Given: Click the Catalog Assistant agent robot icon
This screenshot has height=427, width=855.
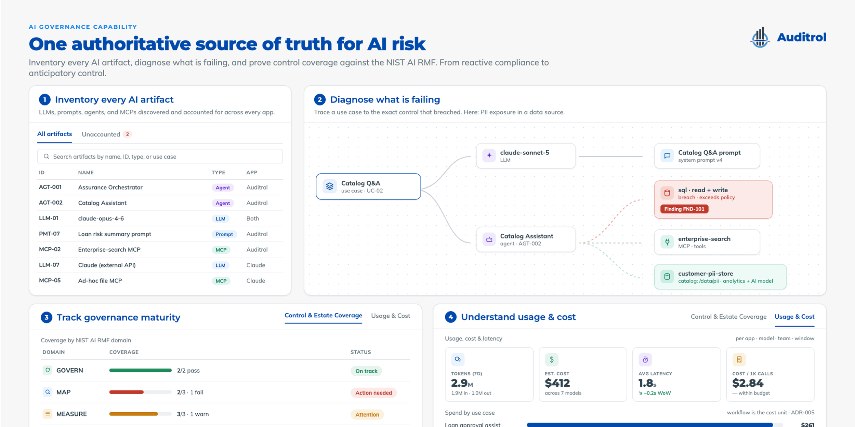Looking at the screenshot, I should [489, 239].
